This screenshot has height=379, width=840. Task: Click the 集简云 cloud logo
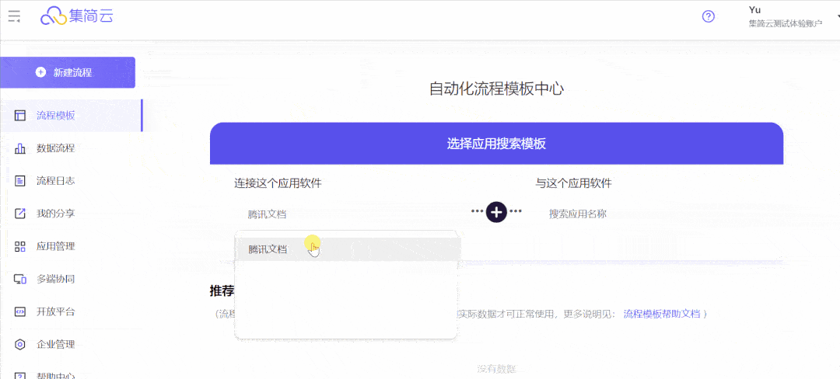77,16
